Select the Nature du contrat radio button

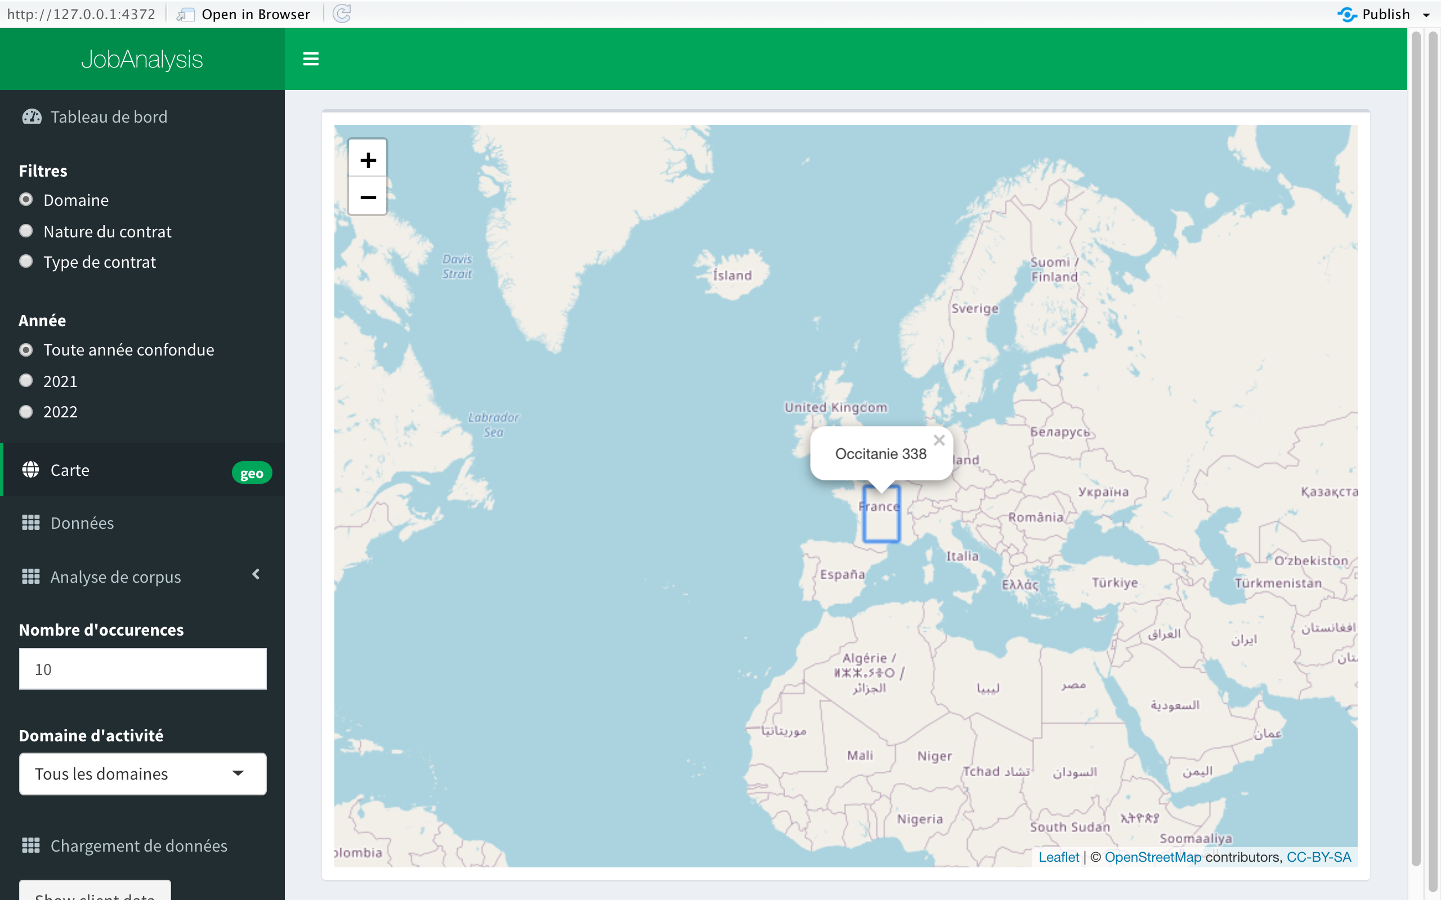coord(26,231)
